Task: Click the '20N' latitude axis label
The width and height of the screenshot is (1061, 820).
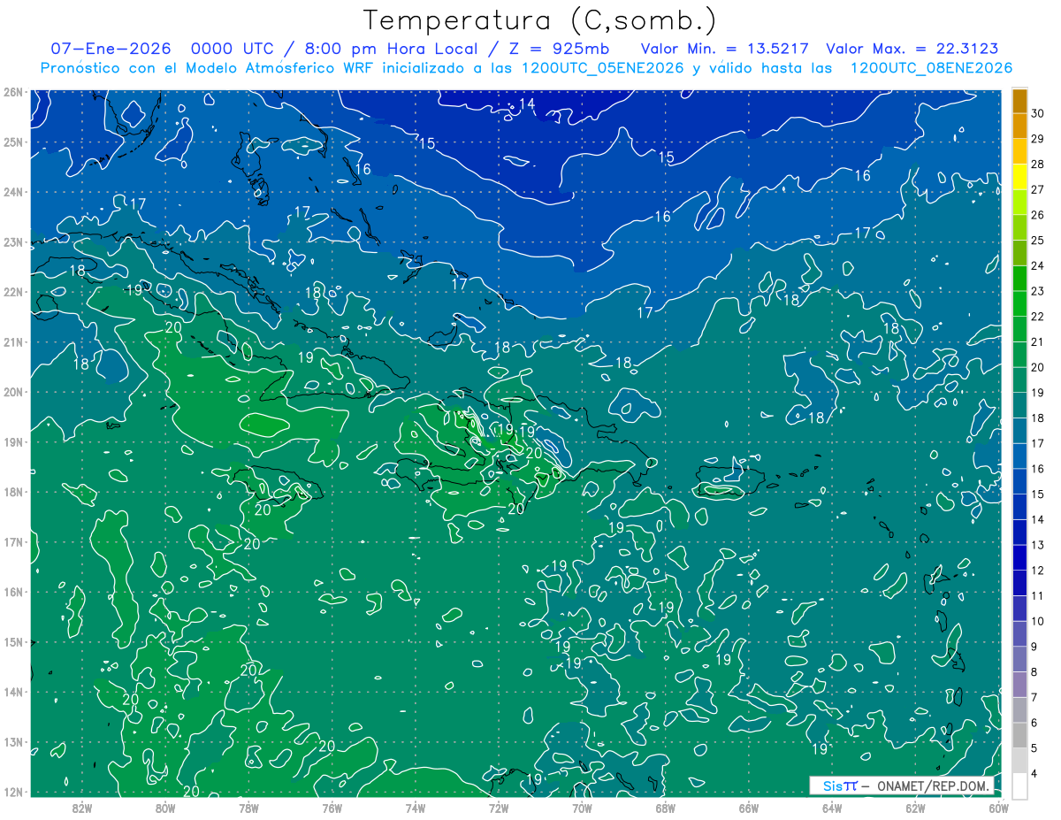Action: pos(12,392)
